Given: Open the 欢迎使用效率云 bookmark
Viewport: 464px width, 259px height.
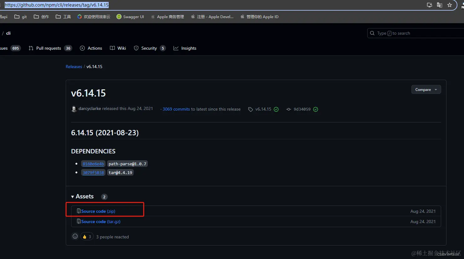Looking at the screenshot, I should pos(94,17).
